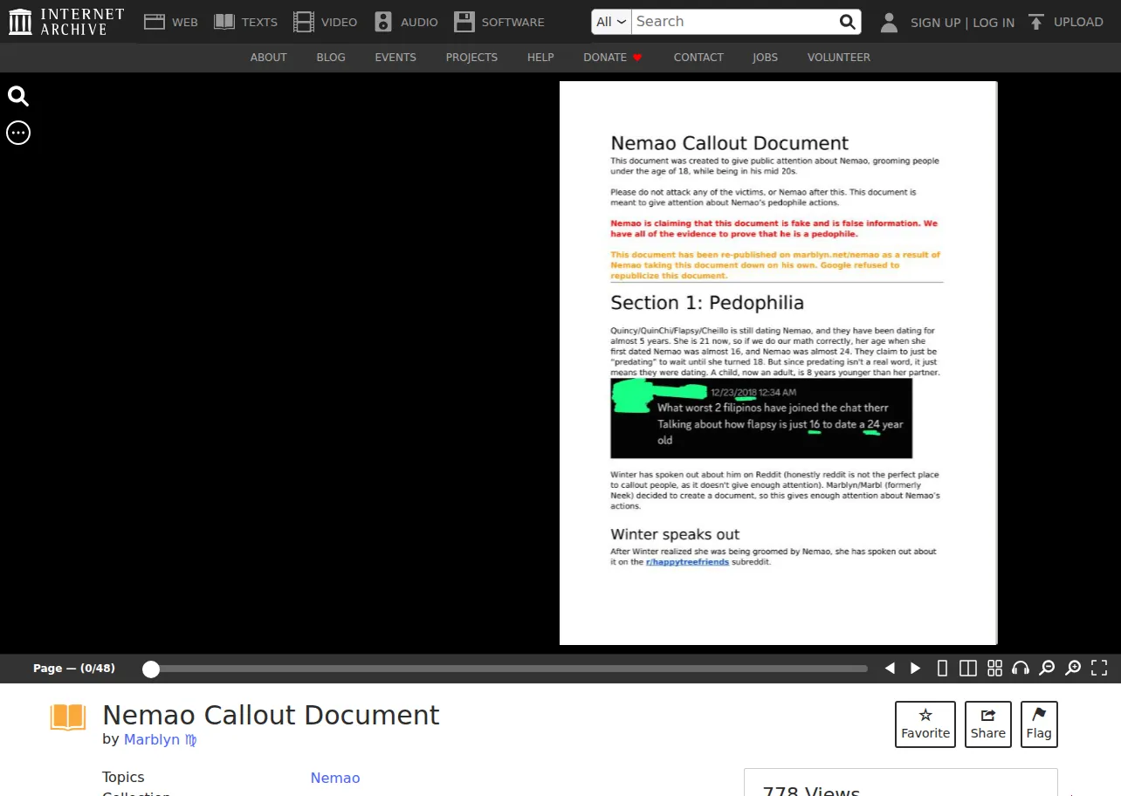Open the Software section icon

click(x=464, y=22)
